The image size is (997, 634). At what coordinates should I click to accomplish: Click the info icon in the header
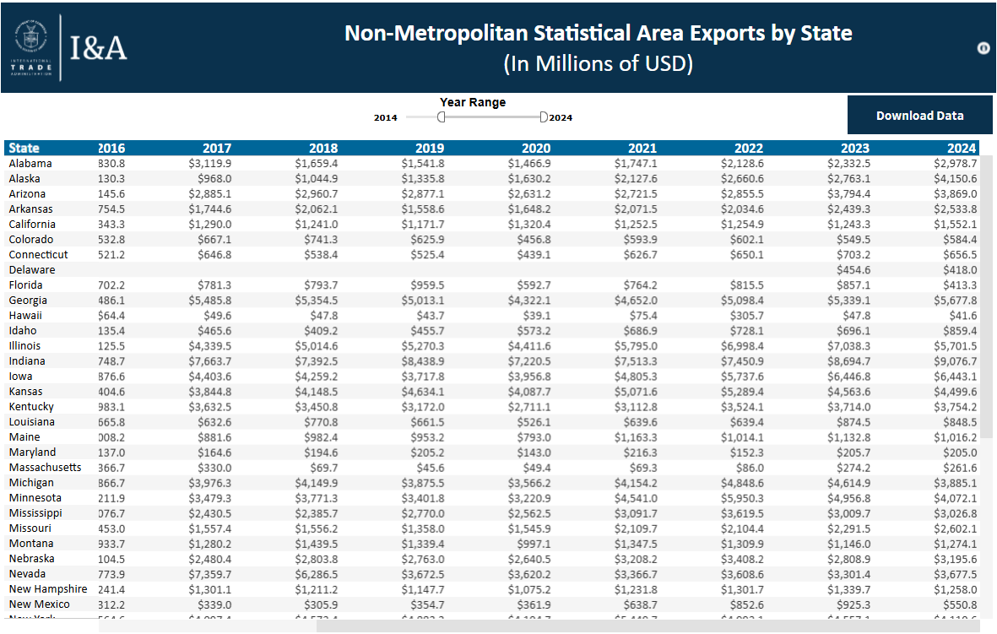point(983,48)
